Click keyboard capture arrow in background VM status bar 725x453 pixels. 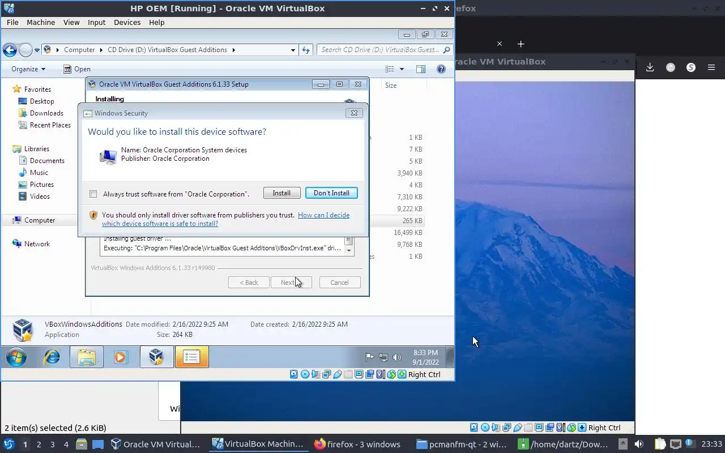point(582,428)
